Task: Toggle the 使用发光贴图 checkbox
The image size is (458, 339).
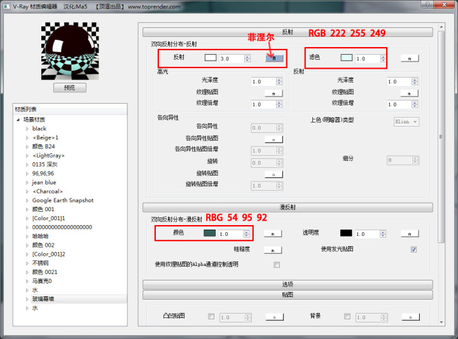Action: click(x=413, y=249)
